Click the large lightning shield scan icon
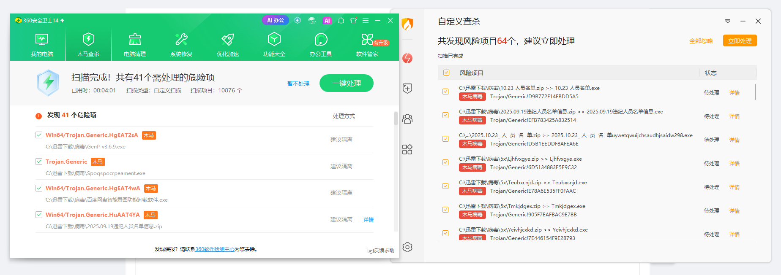 [48, 83]
